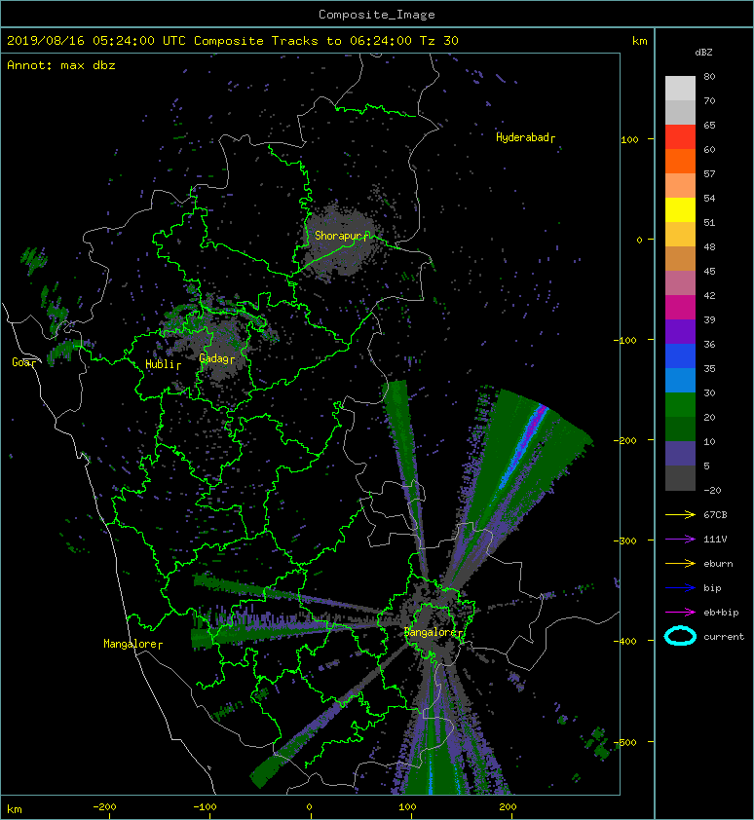Pick the dark gray -20 dBZ swatch
This screenshot has height=820, width=754.
point(680,478)
